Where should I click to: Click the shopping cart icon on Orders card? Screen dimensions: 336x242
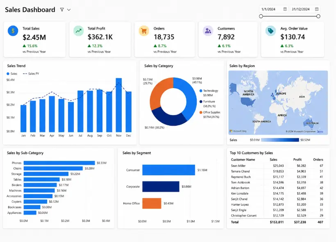(144, 31)
